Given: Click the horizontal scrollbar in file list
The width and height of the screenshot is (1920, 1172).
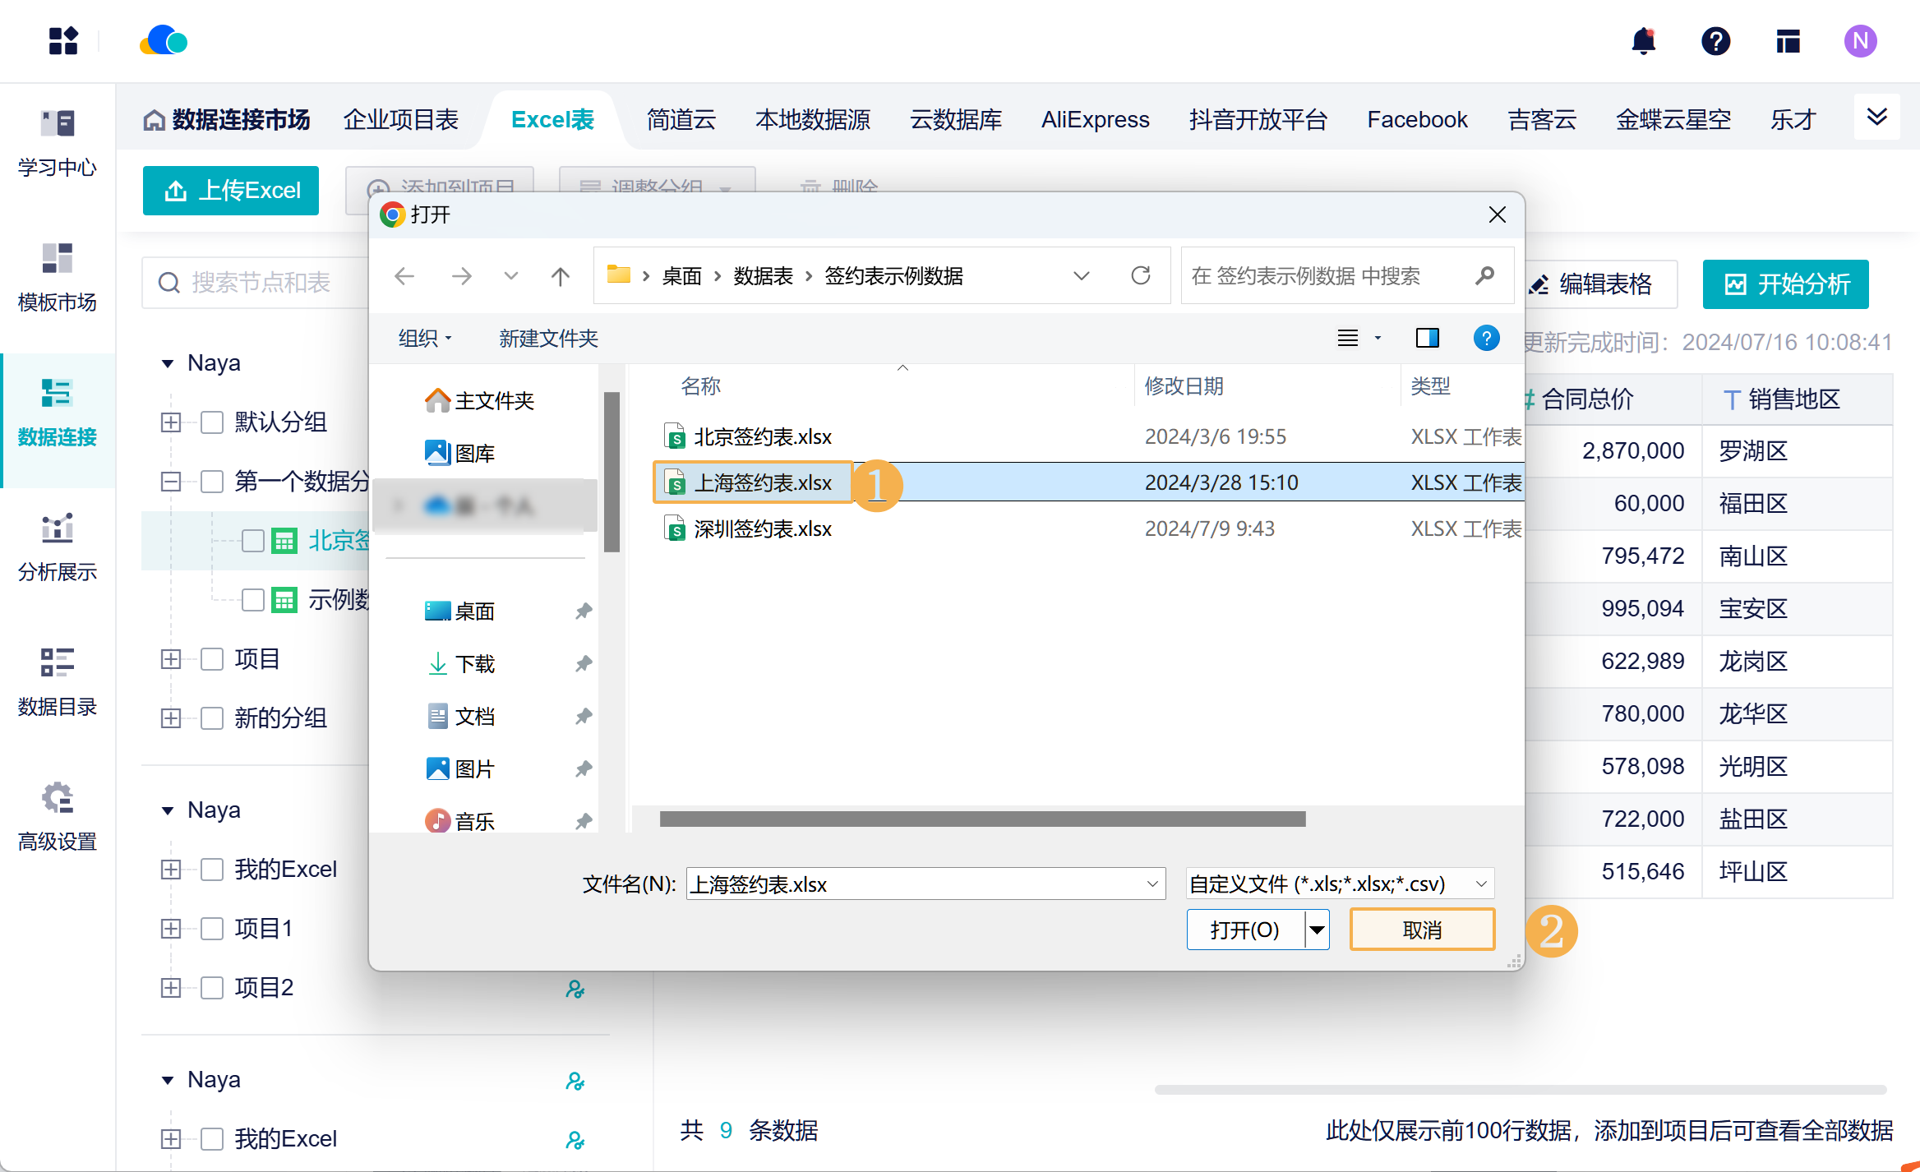Looking at the screenshot, I should click(982, 819).
